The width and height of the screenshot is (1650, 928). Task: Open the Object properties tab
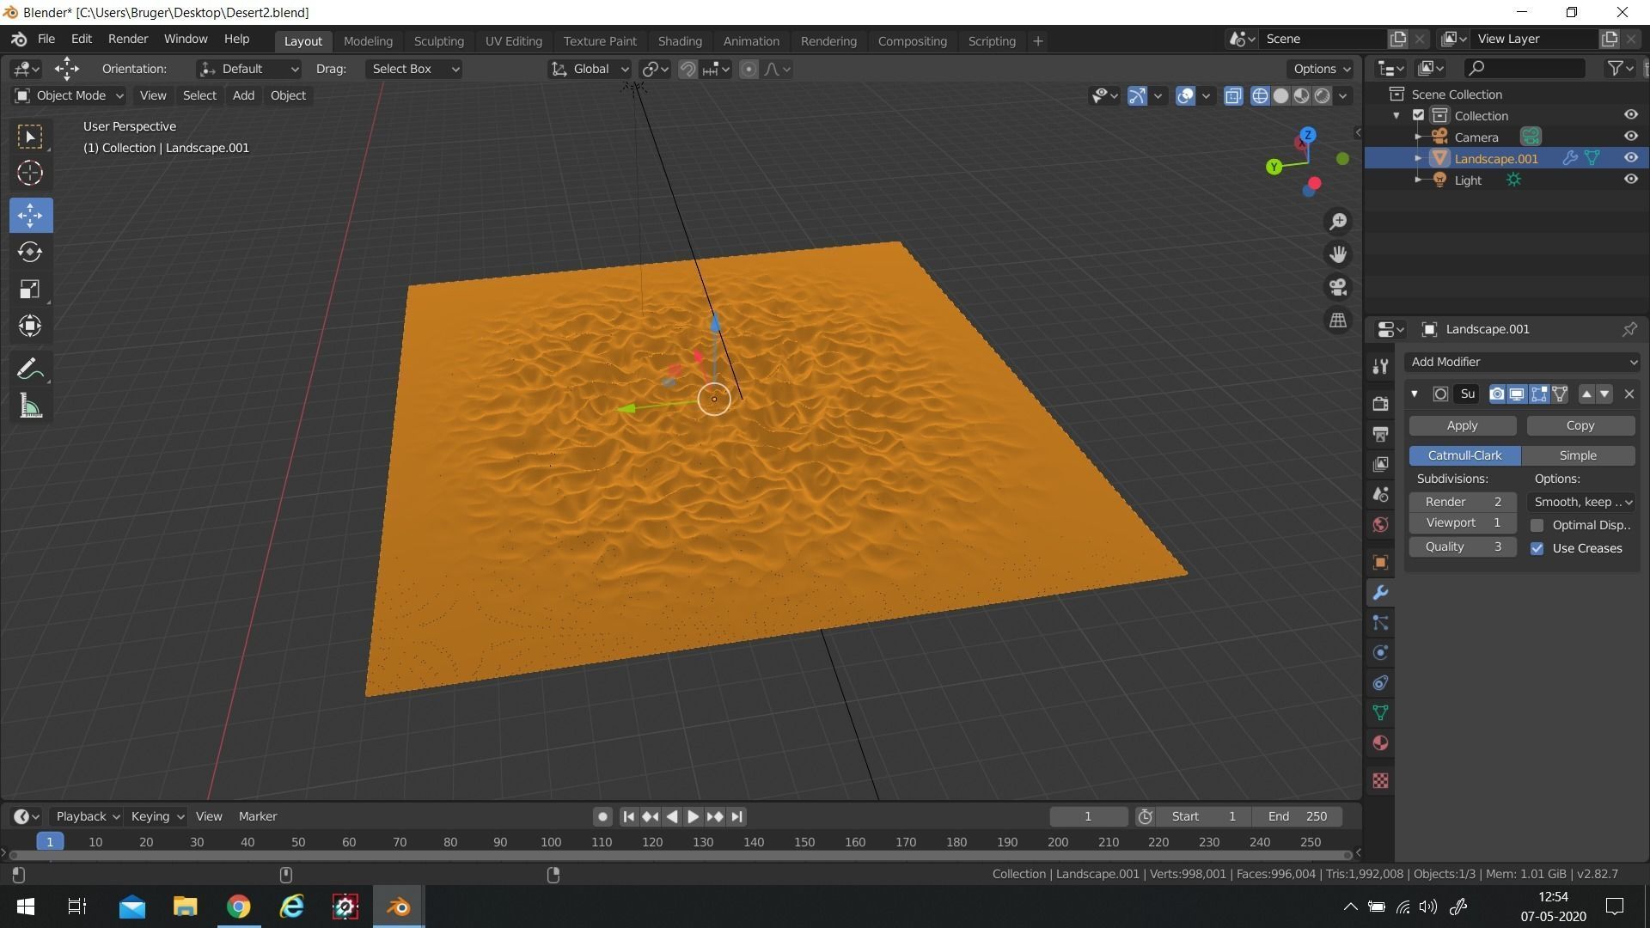point(1380,562)
